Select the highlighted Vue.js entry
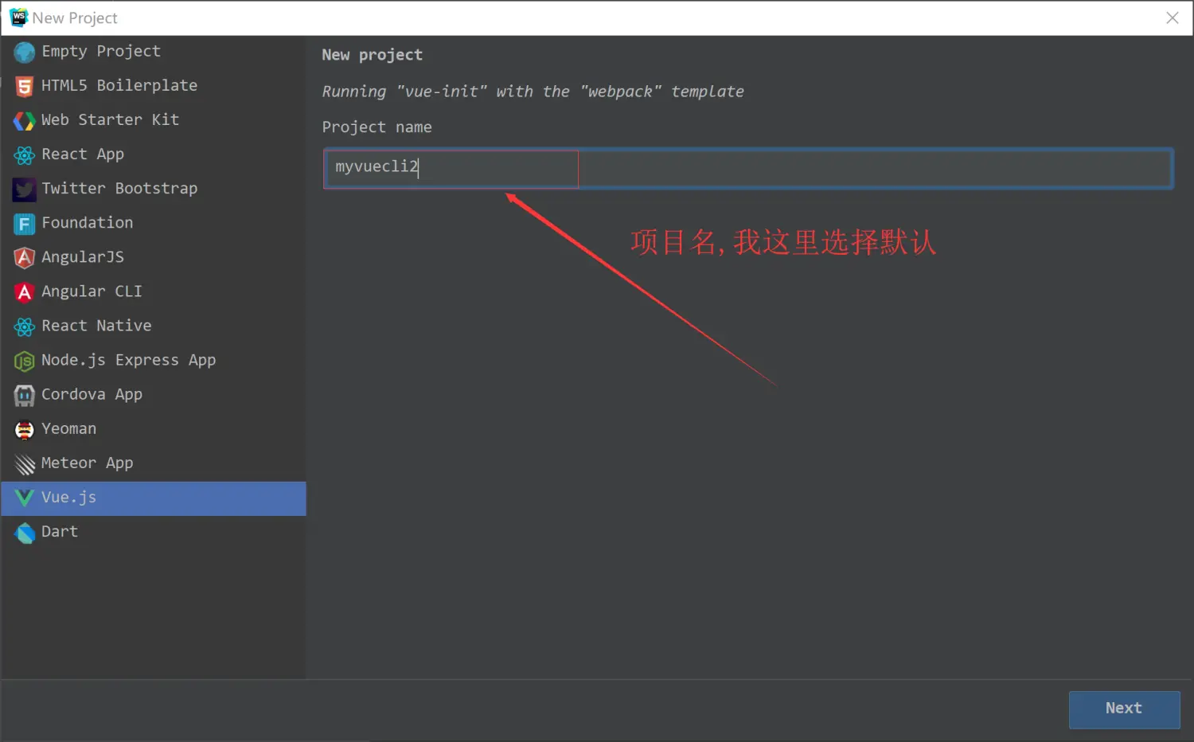Screen dimensions: 1194x742 [x=153, y=498]
